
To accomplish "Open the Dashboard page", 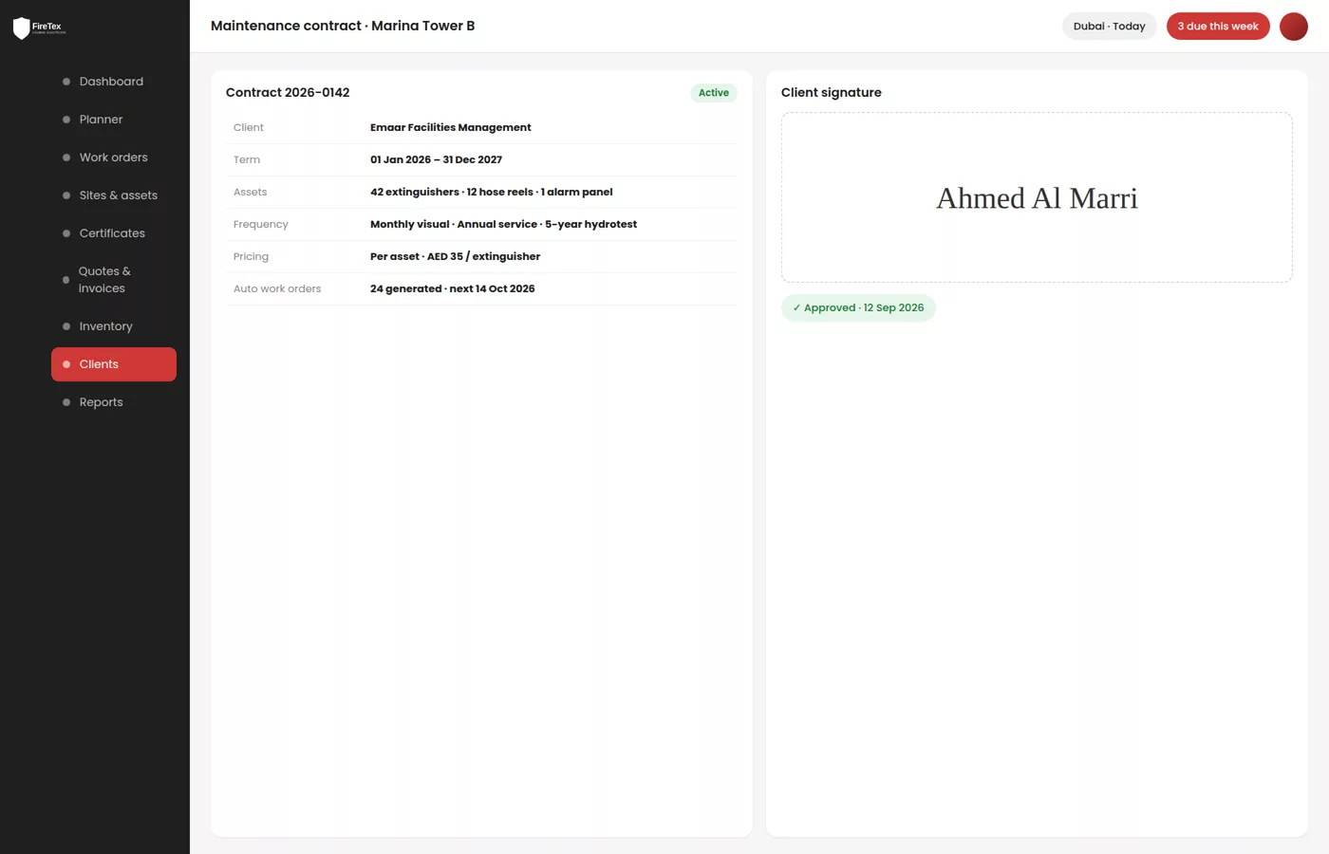I will click(114, 82).
